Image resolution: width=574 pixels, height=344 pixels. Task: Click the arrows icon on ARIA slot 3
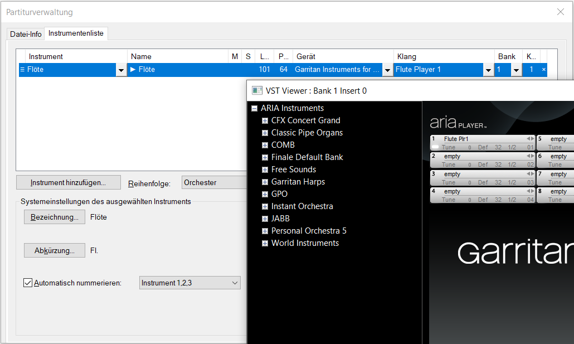(x=531, y=173)
